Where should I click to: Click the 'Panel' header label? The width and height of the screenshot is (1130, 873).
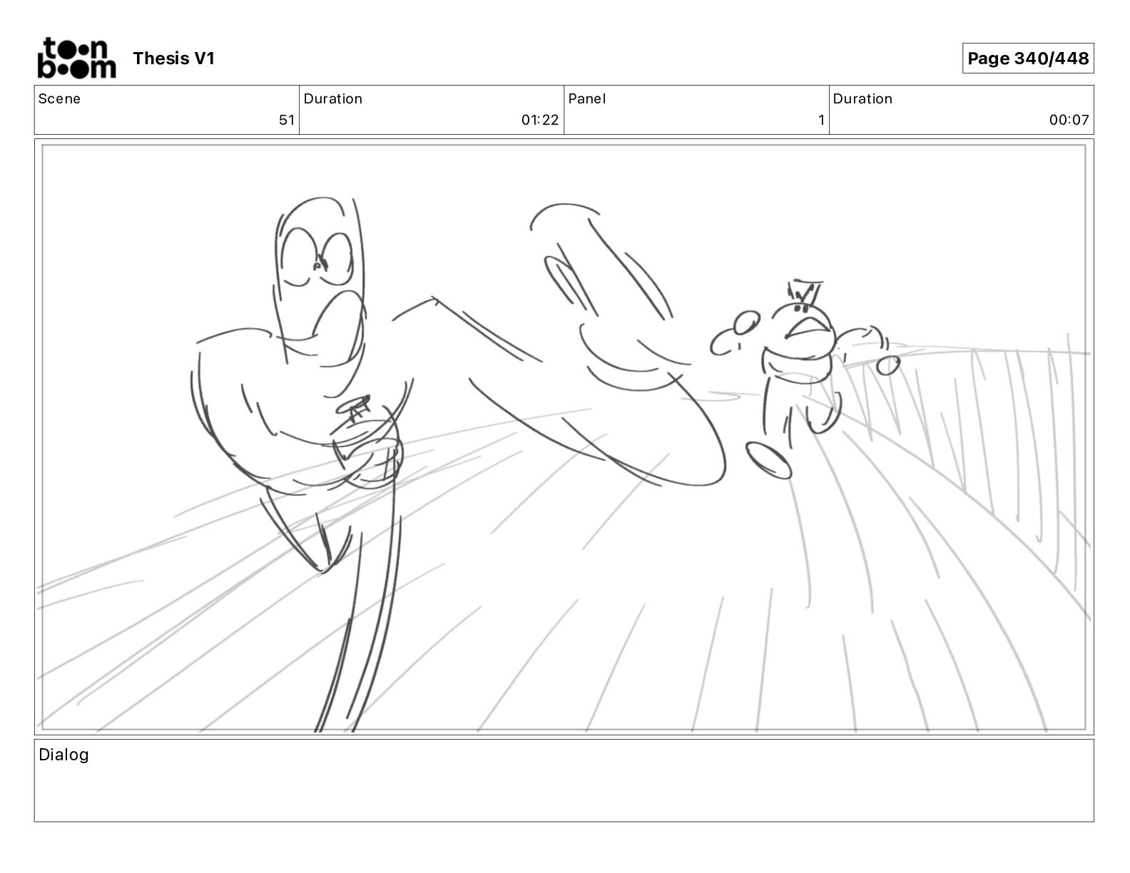(x=587, y=98)
